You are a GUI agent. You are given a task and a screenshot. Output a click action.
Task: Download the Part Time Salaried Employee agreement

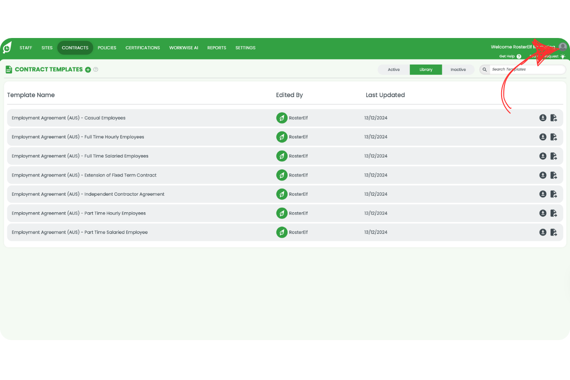(543, 232)
